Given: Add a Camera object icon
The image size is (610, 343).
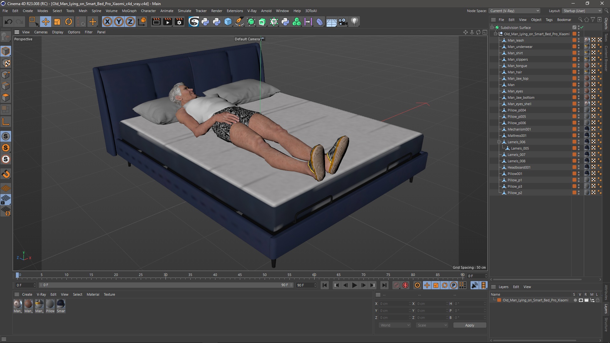Looking at the screenshot, I should [x=343, y=22].
